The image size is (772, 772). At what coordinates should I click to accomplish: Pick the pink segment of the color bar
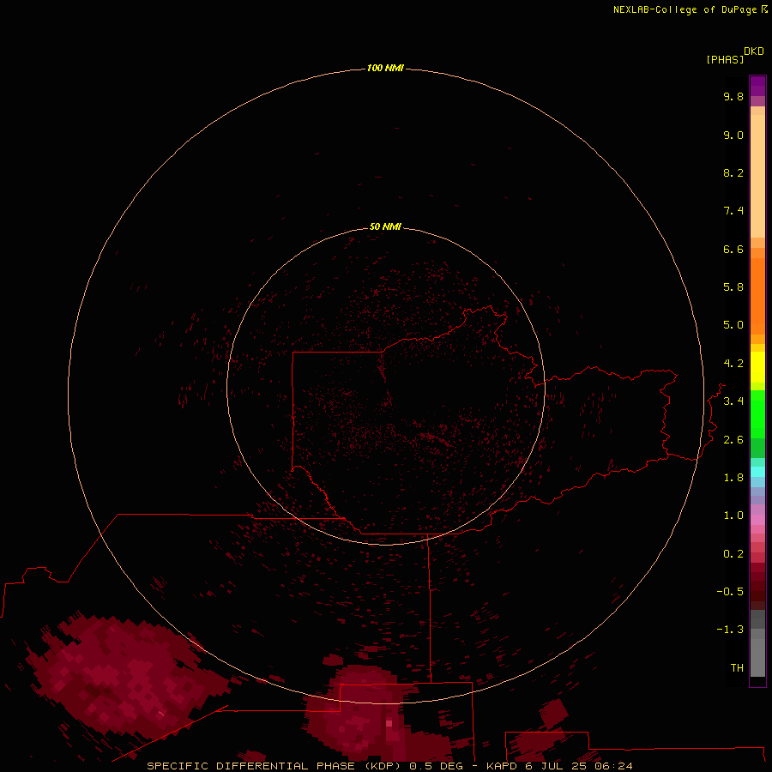(757, 520)
